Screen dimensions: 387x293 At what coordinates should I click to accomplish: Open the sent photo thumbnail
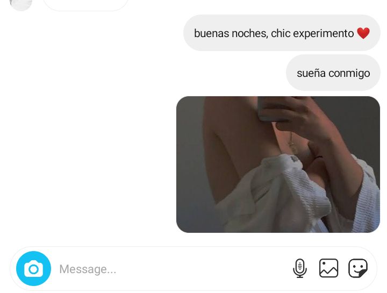[278, 165]
